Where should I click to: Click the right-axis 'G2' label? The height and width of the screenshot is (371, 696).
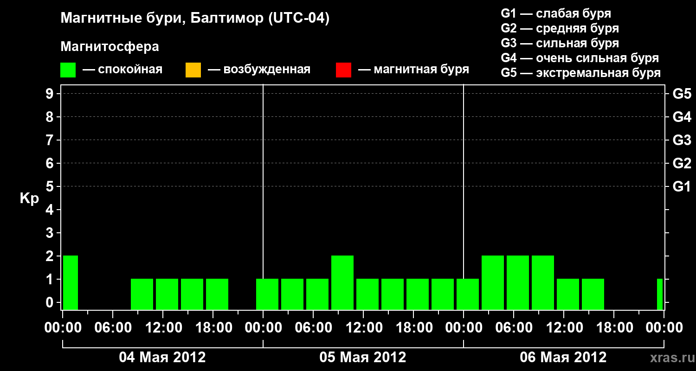[682, 163]
